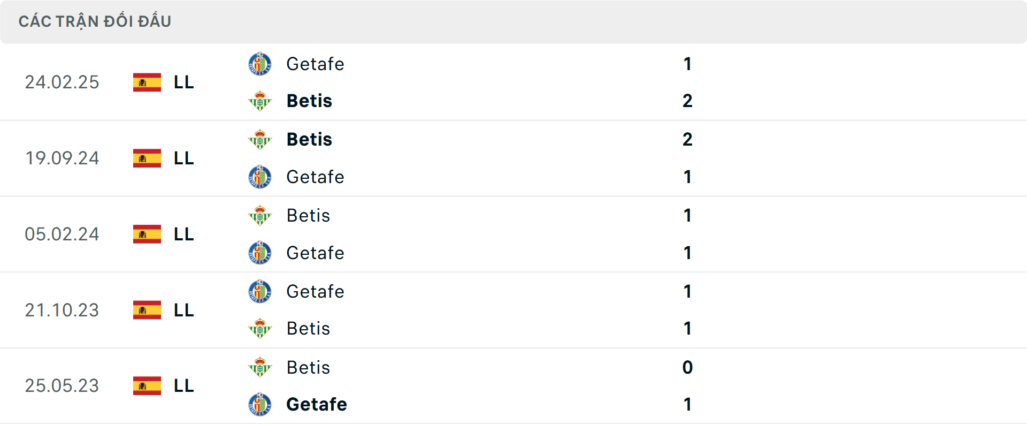Click Spain flag for 05.02.24 match
Image resolution: width=1027 pixels, height=424 pixels.
click(x=147, y=234)
